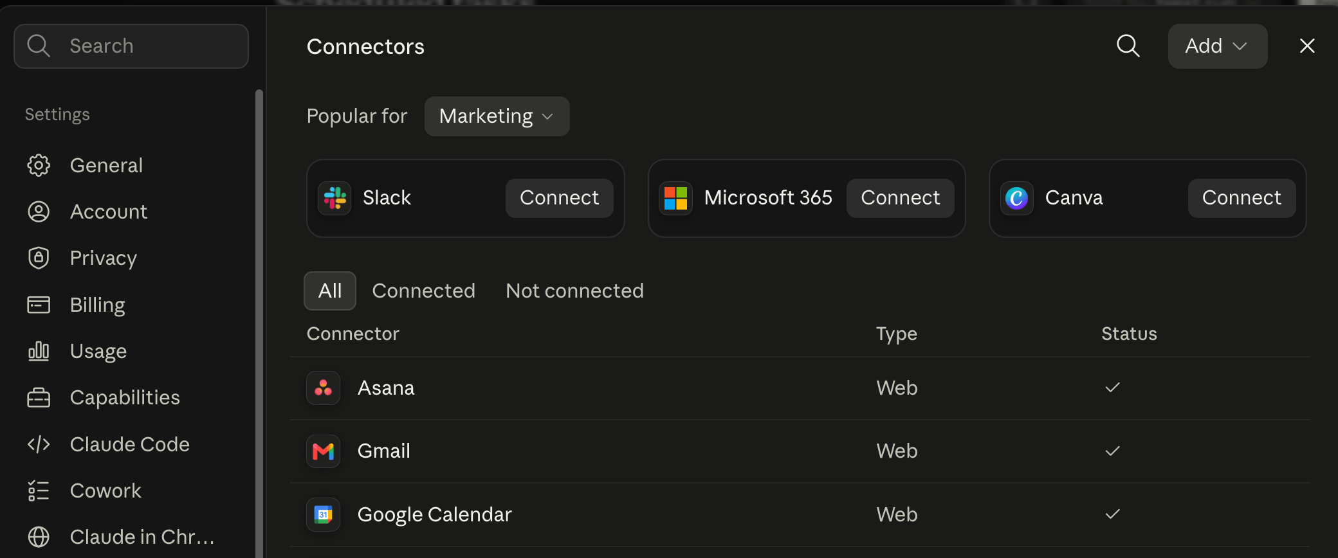Click the Asana logo icon

323,388
